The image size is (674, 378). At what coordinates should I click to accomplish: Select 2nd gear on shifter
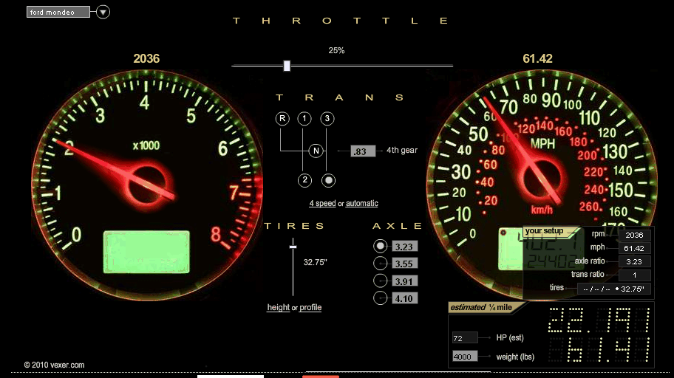[x=304, y=180]
